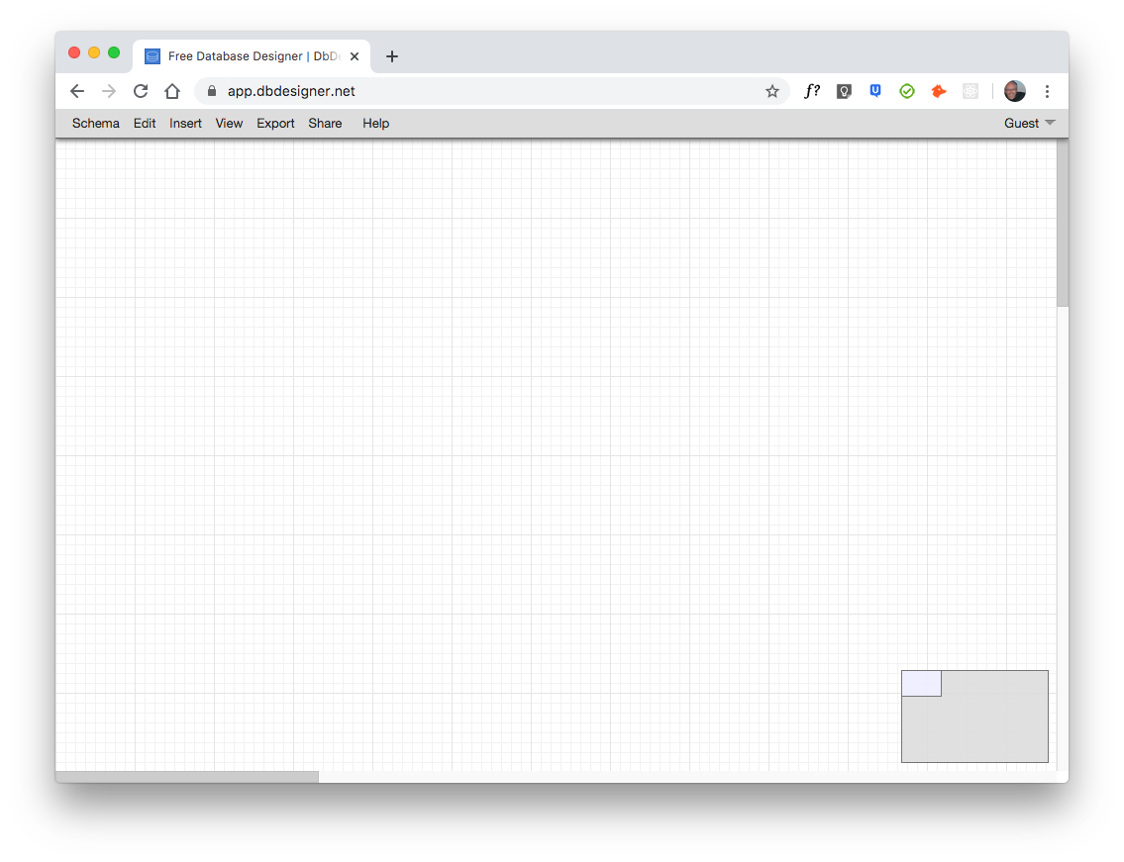This screenshot has height=862, width=1124.
Task: Click the Help menu item
Action: 375,124
